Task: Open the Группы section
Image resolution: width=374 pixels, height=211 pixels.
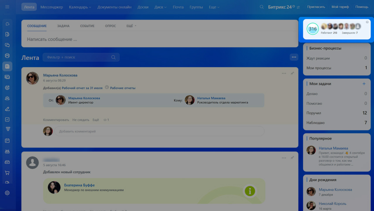Action: [x=196, y=7]
